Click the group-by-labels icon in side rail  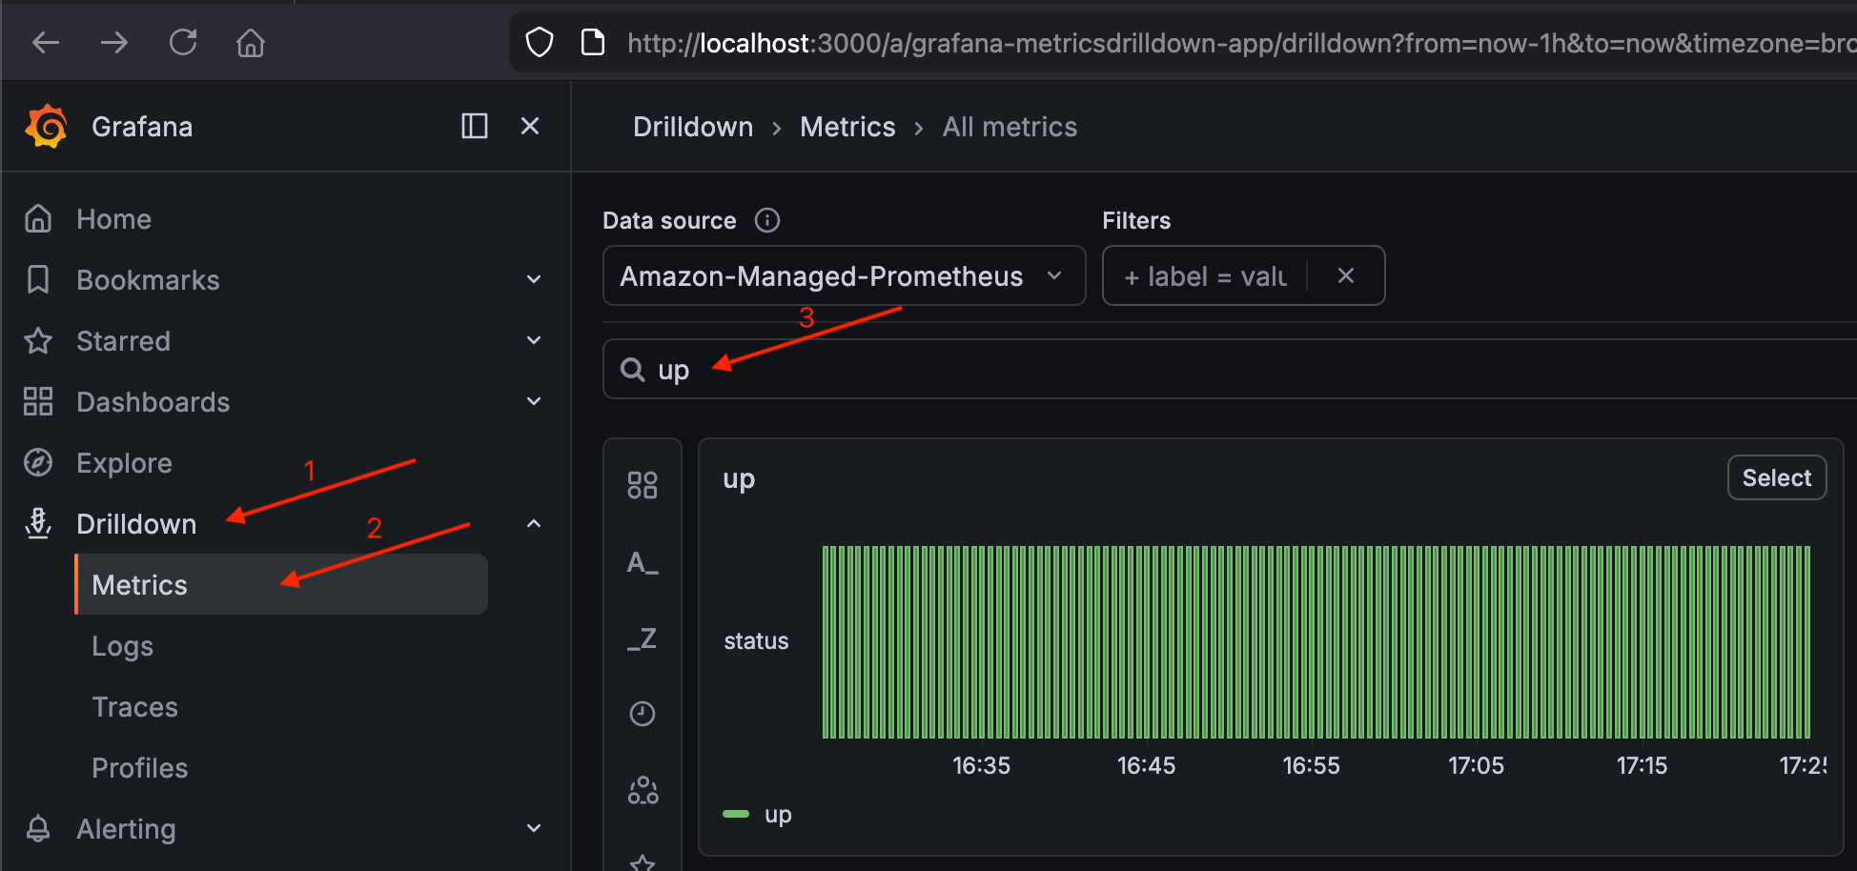[x=643, y=790]
